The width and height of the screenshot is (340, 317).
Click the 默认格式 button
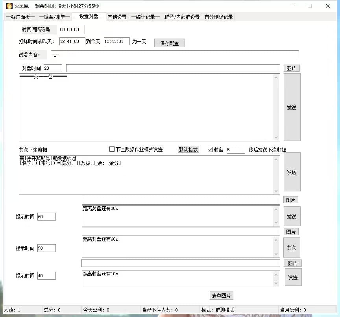coord(188,150)
